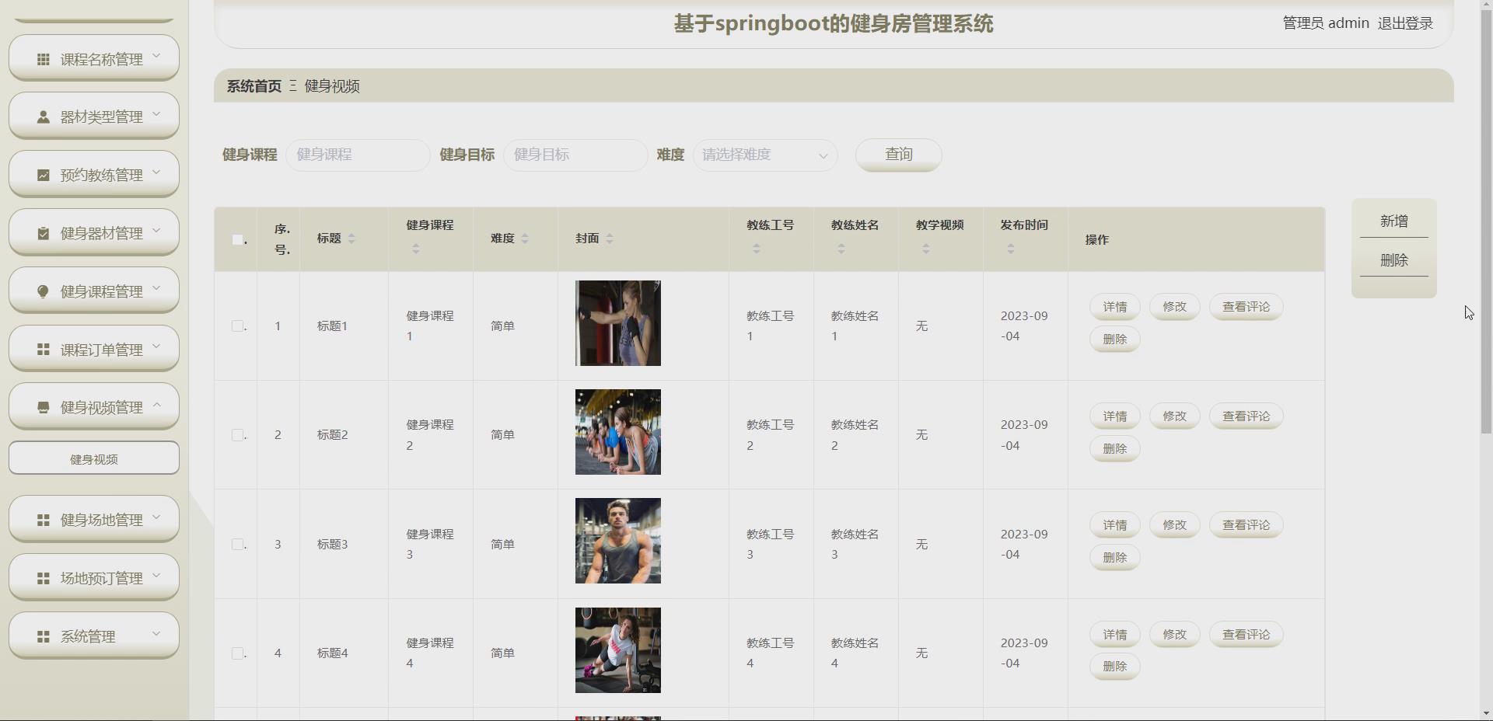The width and height of the screenshot is (1493, 721).
Task: Sort table by 封面 column arrows
Action: tap(610, 239)
